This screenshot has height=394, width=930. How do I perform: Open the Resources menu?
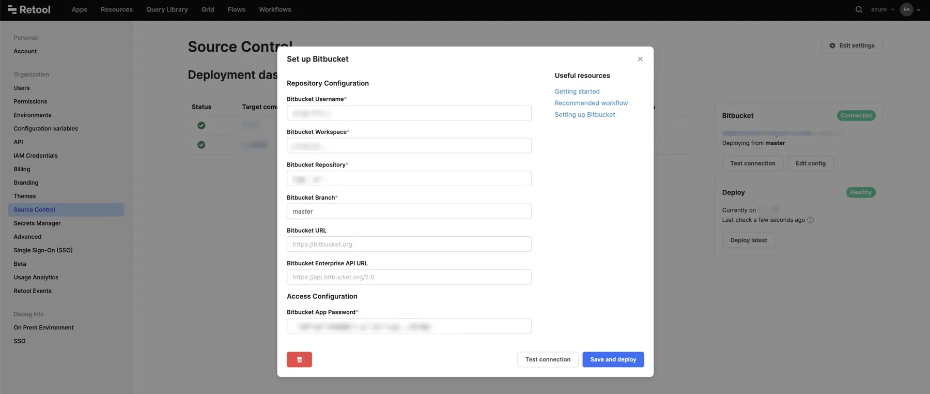point(117,9)
